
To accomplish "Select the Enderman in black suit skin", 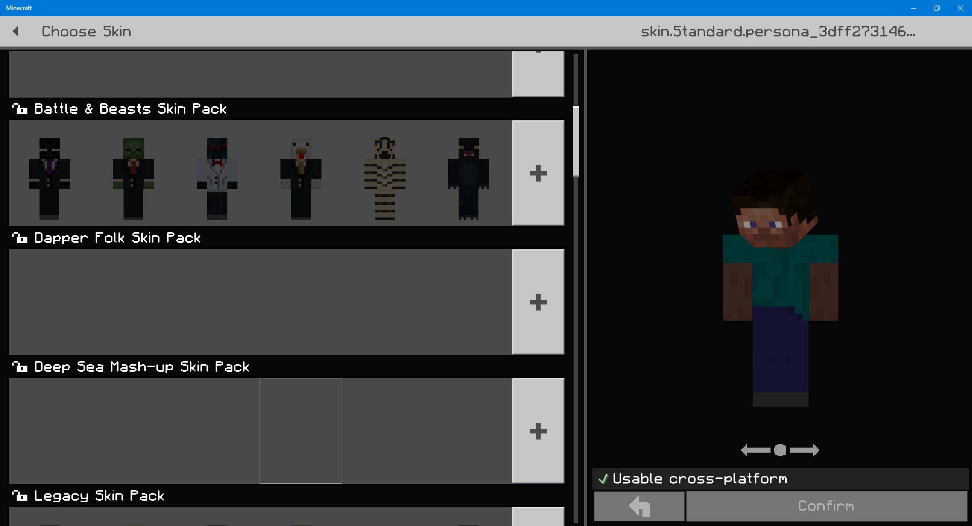I will (x=50, y=179).
